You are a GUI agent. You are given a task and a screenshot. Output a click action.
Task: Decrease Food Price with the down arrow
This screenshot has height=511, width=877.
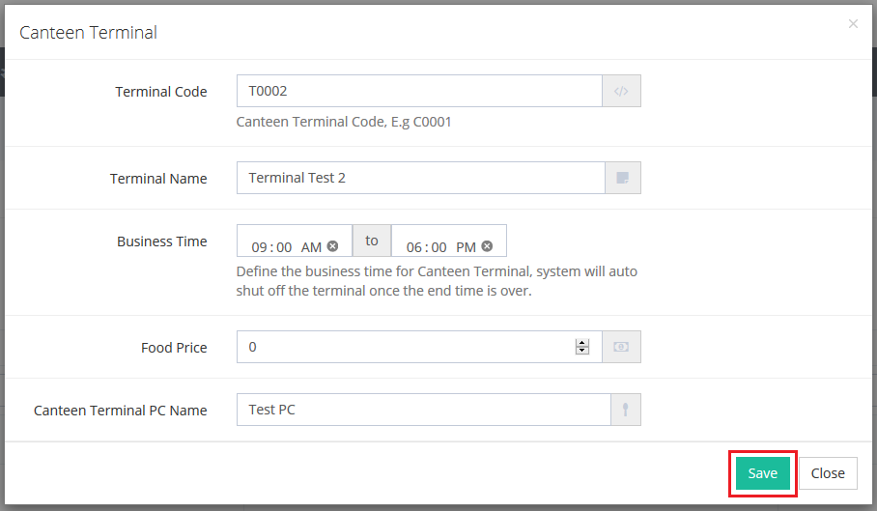click(x=581, y=351)
